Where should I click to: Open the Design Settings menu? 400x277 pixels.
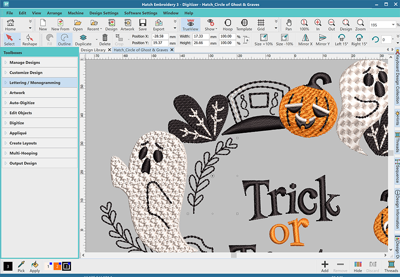pos(104,13)
